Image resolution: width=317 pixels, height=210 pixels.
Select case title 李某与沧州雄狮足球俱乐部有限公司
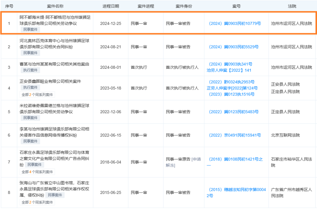pyautogui.click(x=54, y=132)
